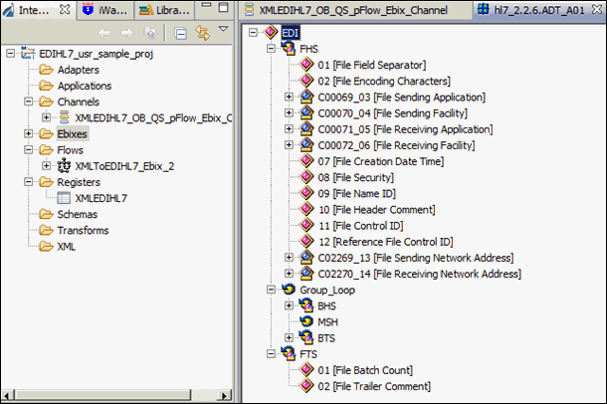Close the hl7_2.2.6.ADT_A01 editor tab
This screenshot has height=404, width=607.
[x=597, y=9]
